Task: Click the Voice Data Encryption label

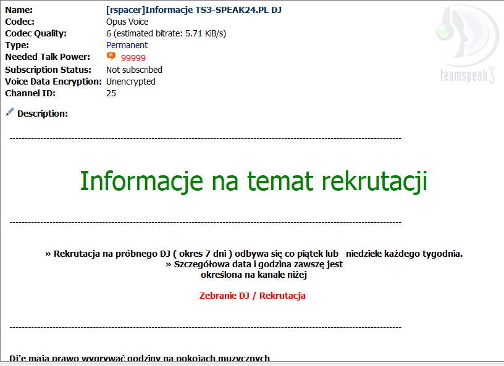Action: [53, 81]
